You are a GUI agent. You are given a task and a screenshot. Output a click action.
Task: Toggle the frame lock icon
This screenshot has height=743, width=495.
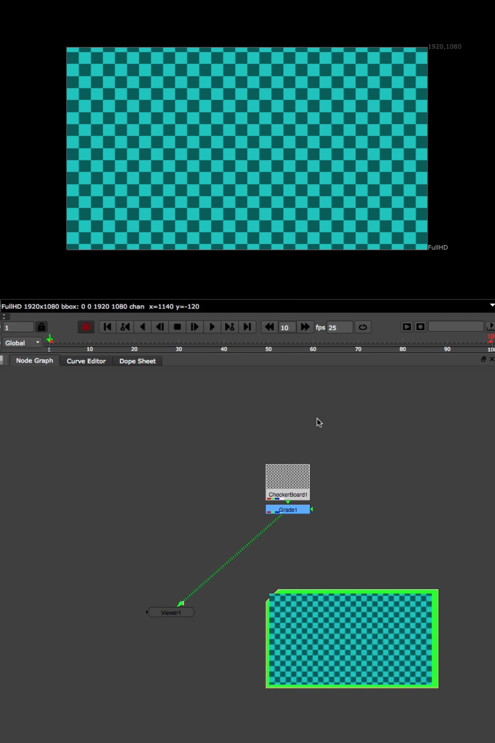pos(41,327)
